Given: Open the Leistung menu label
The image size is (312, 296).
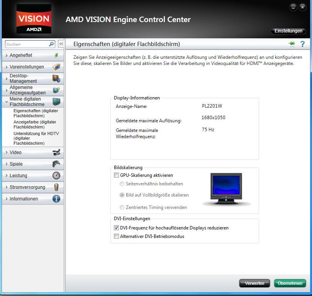Looking at the screenshot, I should 18,176.
